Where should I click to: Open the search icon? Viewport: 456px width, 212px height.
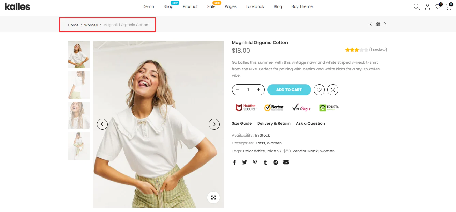click(x=416, y=6)
